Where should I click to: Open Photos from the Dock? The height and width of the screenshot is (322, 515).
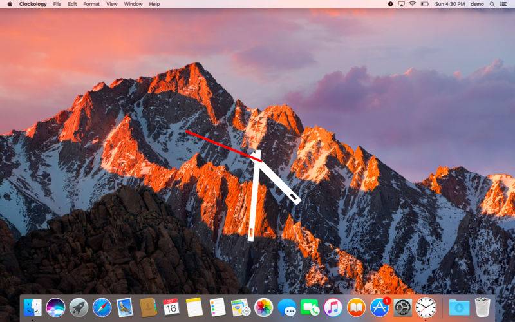coord(264,308)
